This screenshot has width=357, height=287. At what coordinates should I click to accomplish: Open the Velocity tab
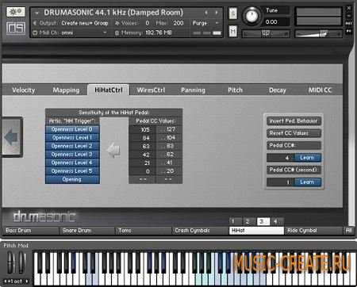[x=24, y=90]
